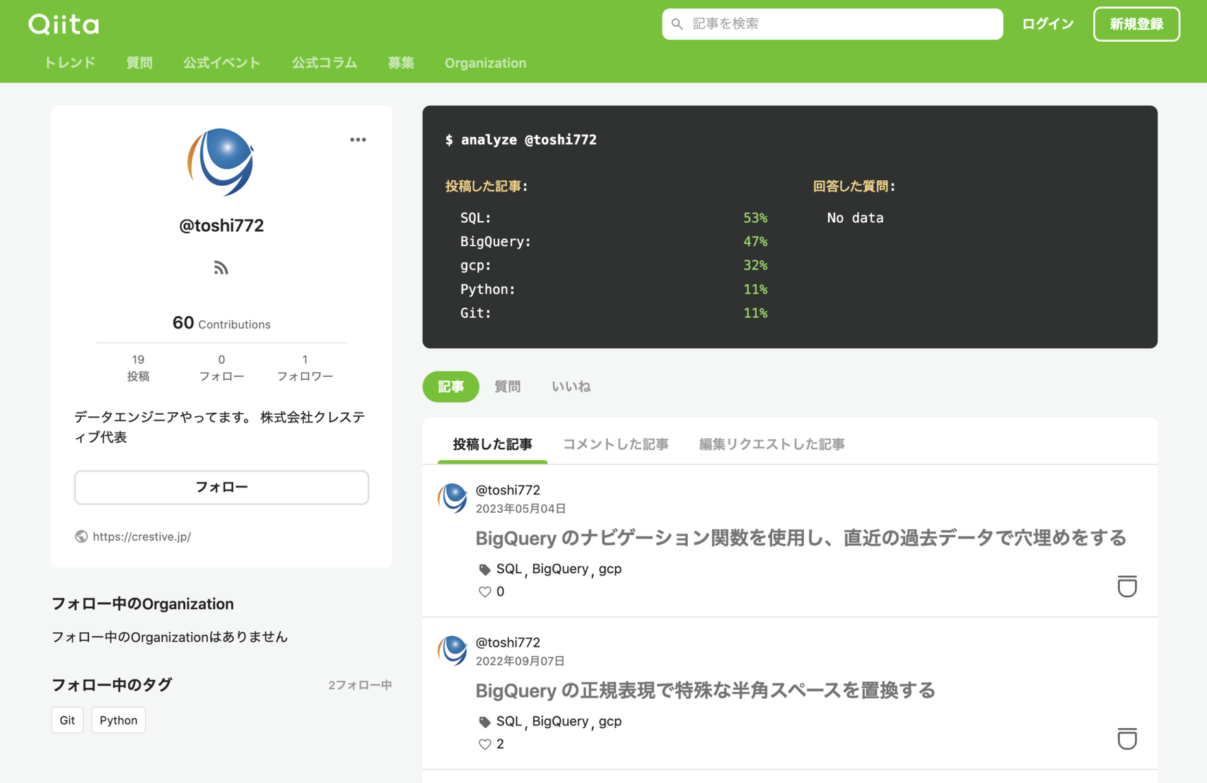Click the heart icon with 0 likes

[485, 592]
